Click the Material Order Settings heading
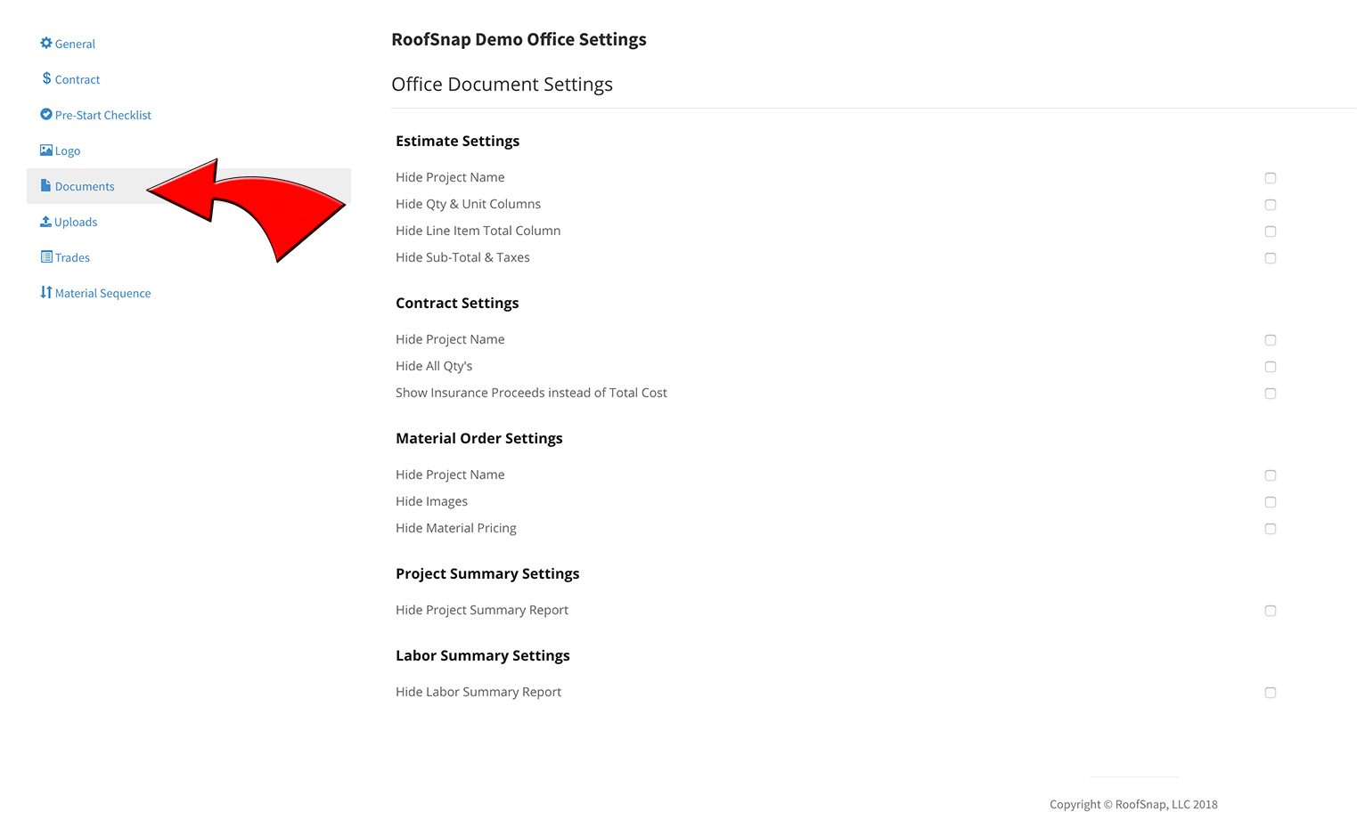The image size is (1357, 828). coord(479,438)
